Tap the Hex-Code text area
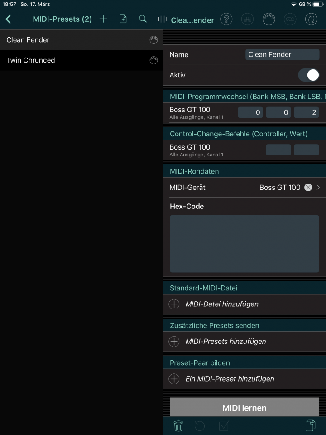Screen dimensions: 326x435 coord(244,244)
